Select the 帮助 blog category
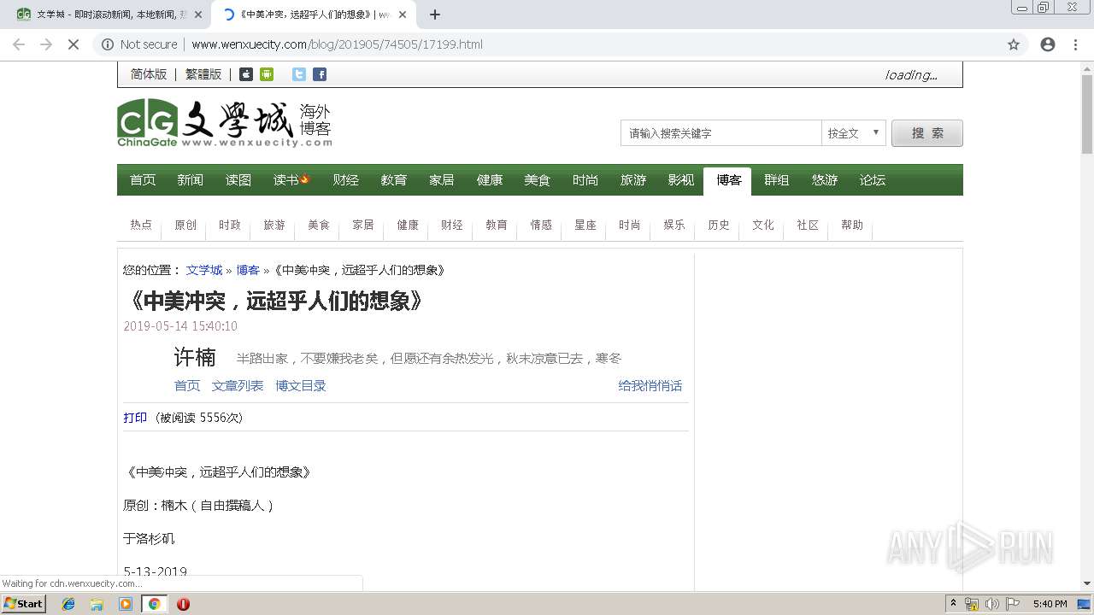1094x615 pixels. point(852,225)
